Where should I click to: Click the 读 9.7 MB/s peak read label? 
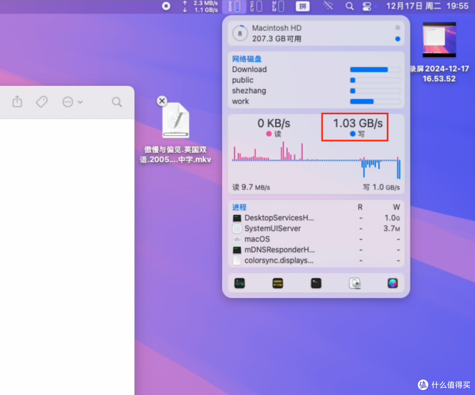[x=251, y=187]
